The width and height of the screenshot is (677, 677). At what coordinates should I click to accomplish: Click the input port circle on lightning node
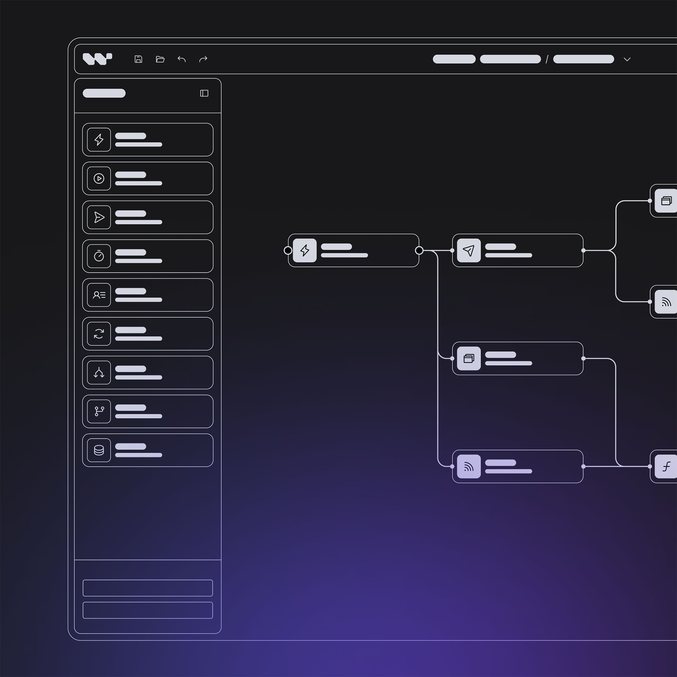288,250
